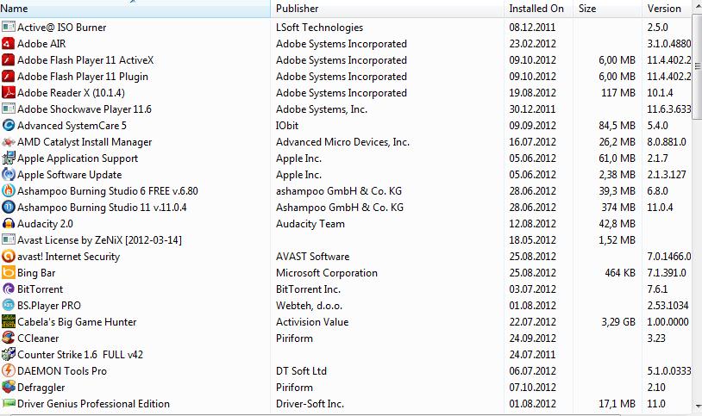
Task: Select the Defraggler icon
Action: tap(9, 388)
